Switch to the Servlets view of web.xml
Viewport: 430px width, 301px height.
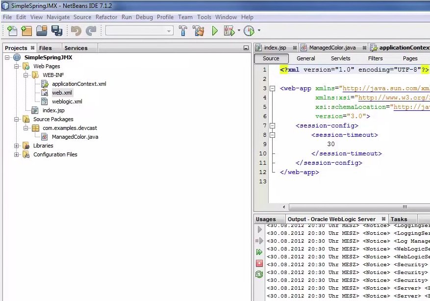point(341,58)
